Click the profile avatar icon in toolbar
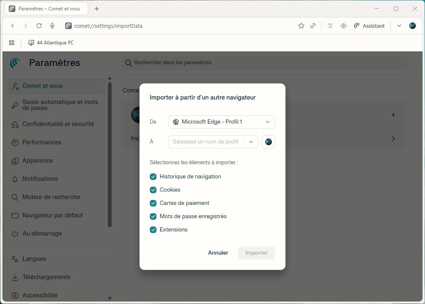Viewport: 425px width, 304px height. click(x=412, y=26)
